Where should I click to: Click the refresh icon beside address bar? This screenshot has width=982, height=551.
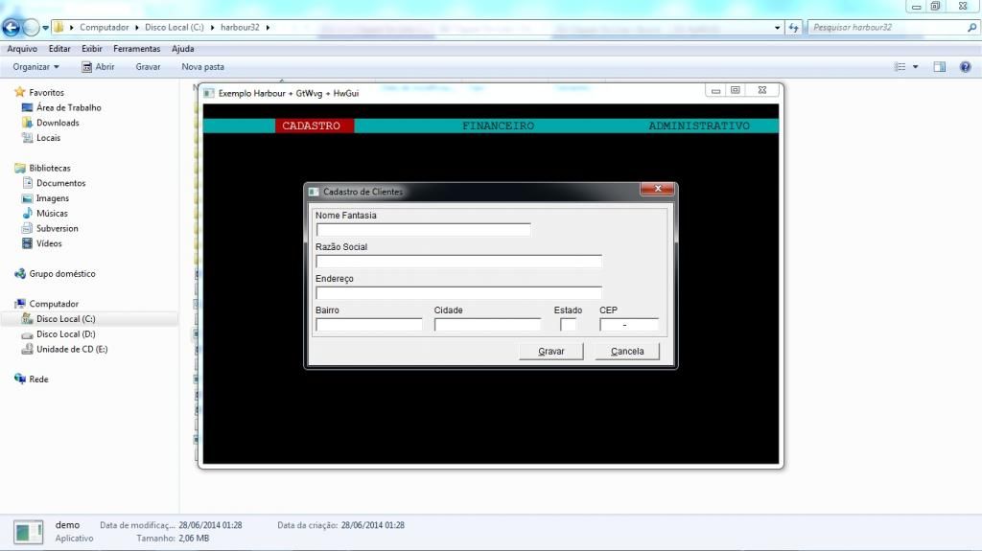coord(794,28)
